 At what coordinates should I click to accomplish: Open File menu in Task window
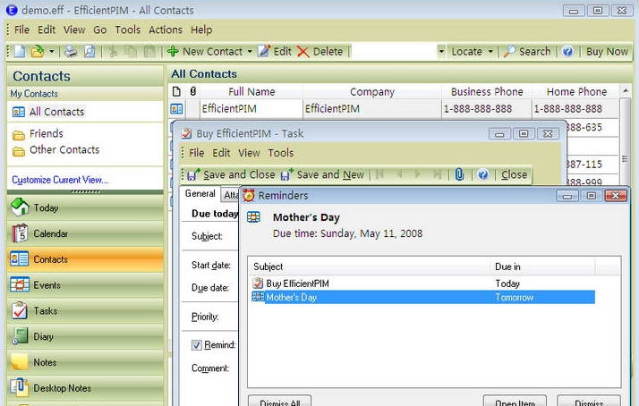click(196, 153)
